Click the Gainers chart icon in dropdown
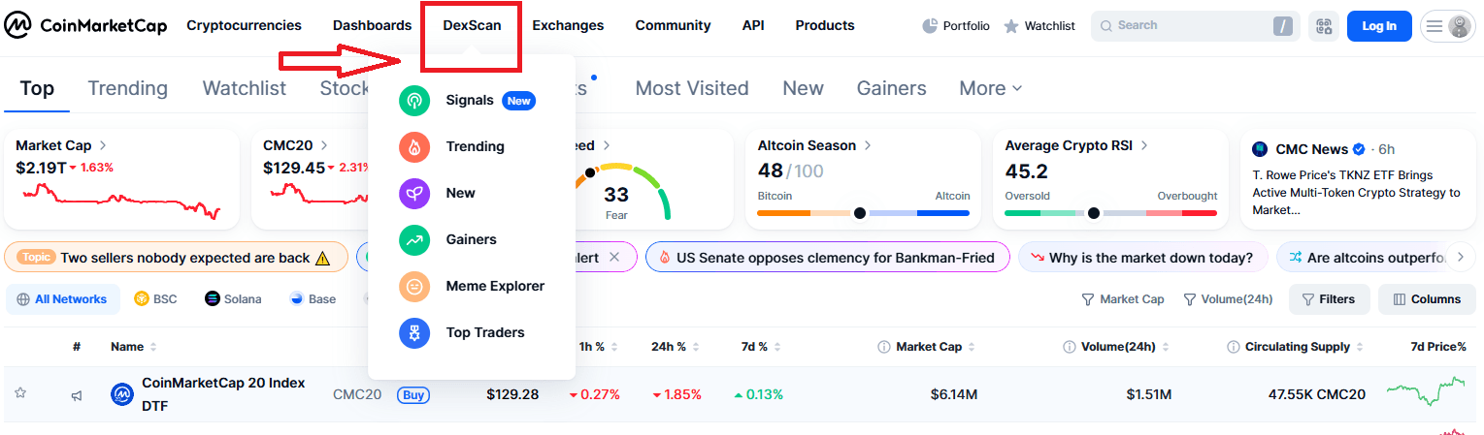 [414, 240]
